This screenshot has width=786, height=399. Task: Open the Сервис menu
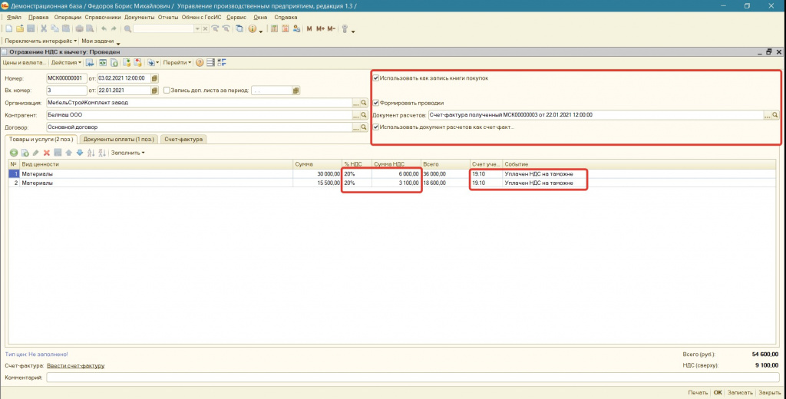[x=236, y=17]
